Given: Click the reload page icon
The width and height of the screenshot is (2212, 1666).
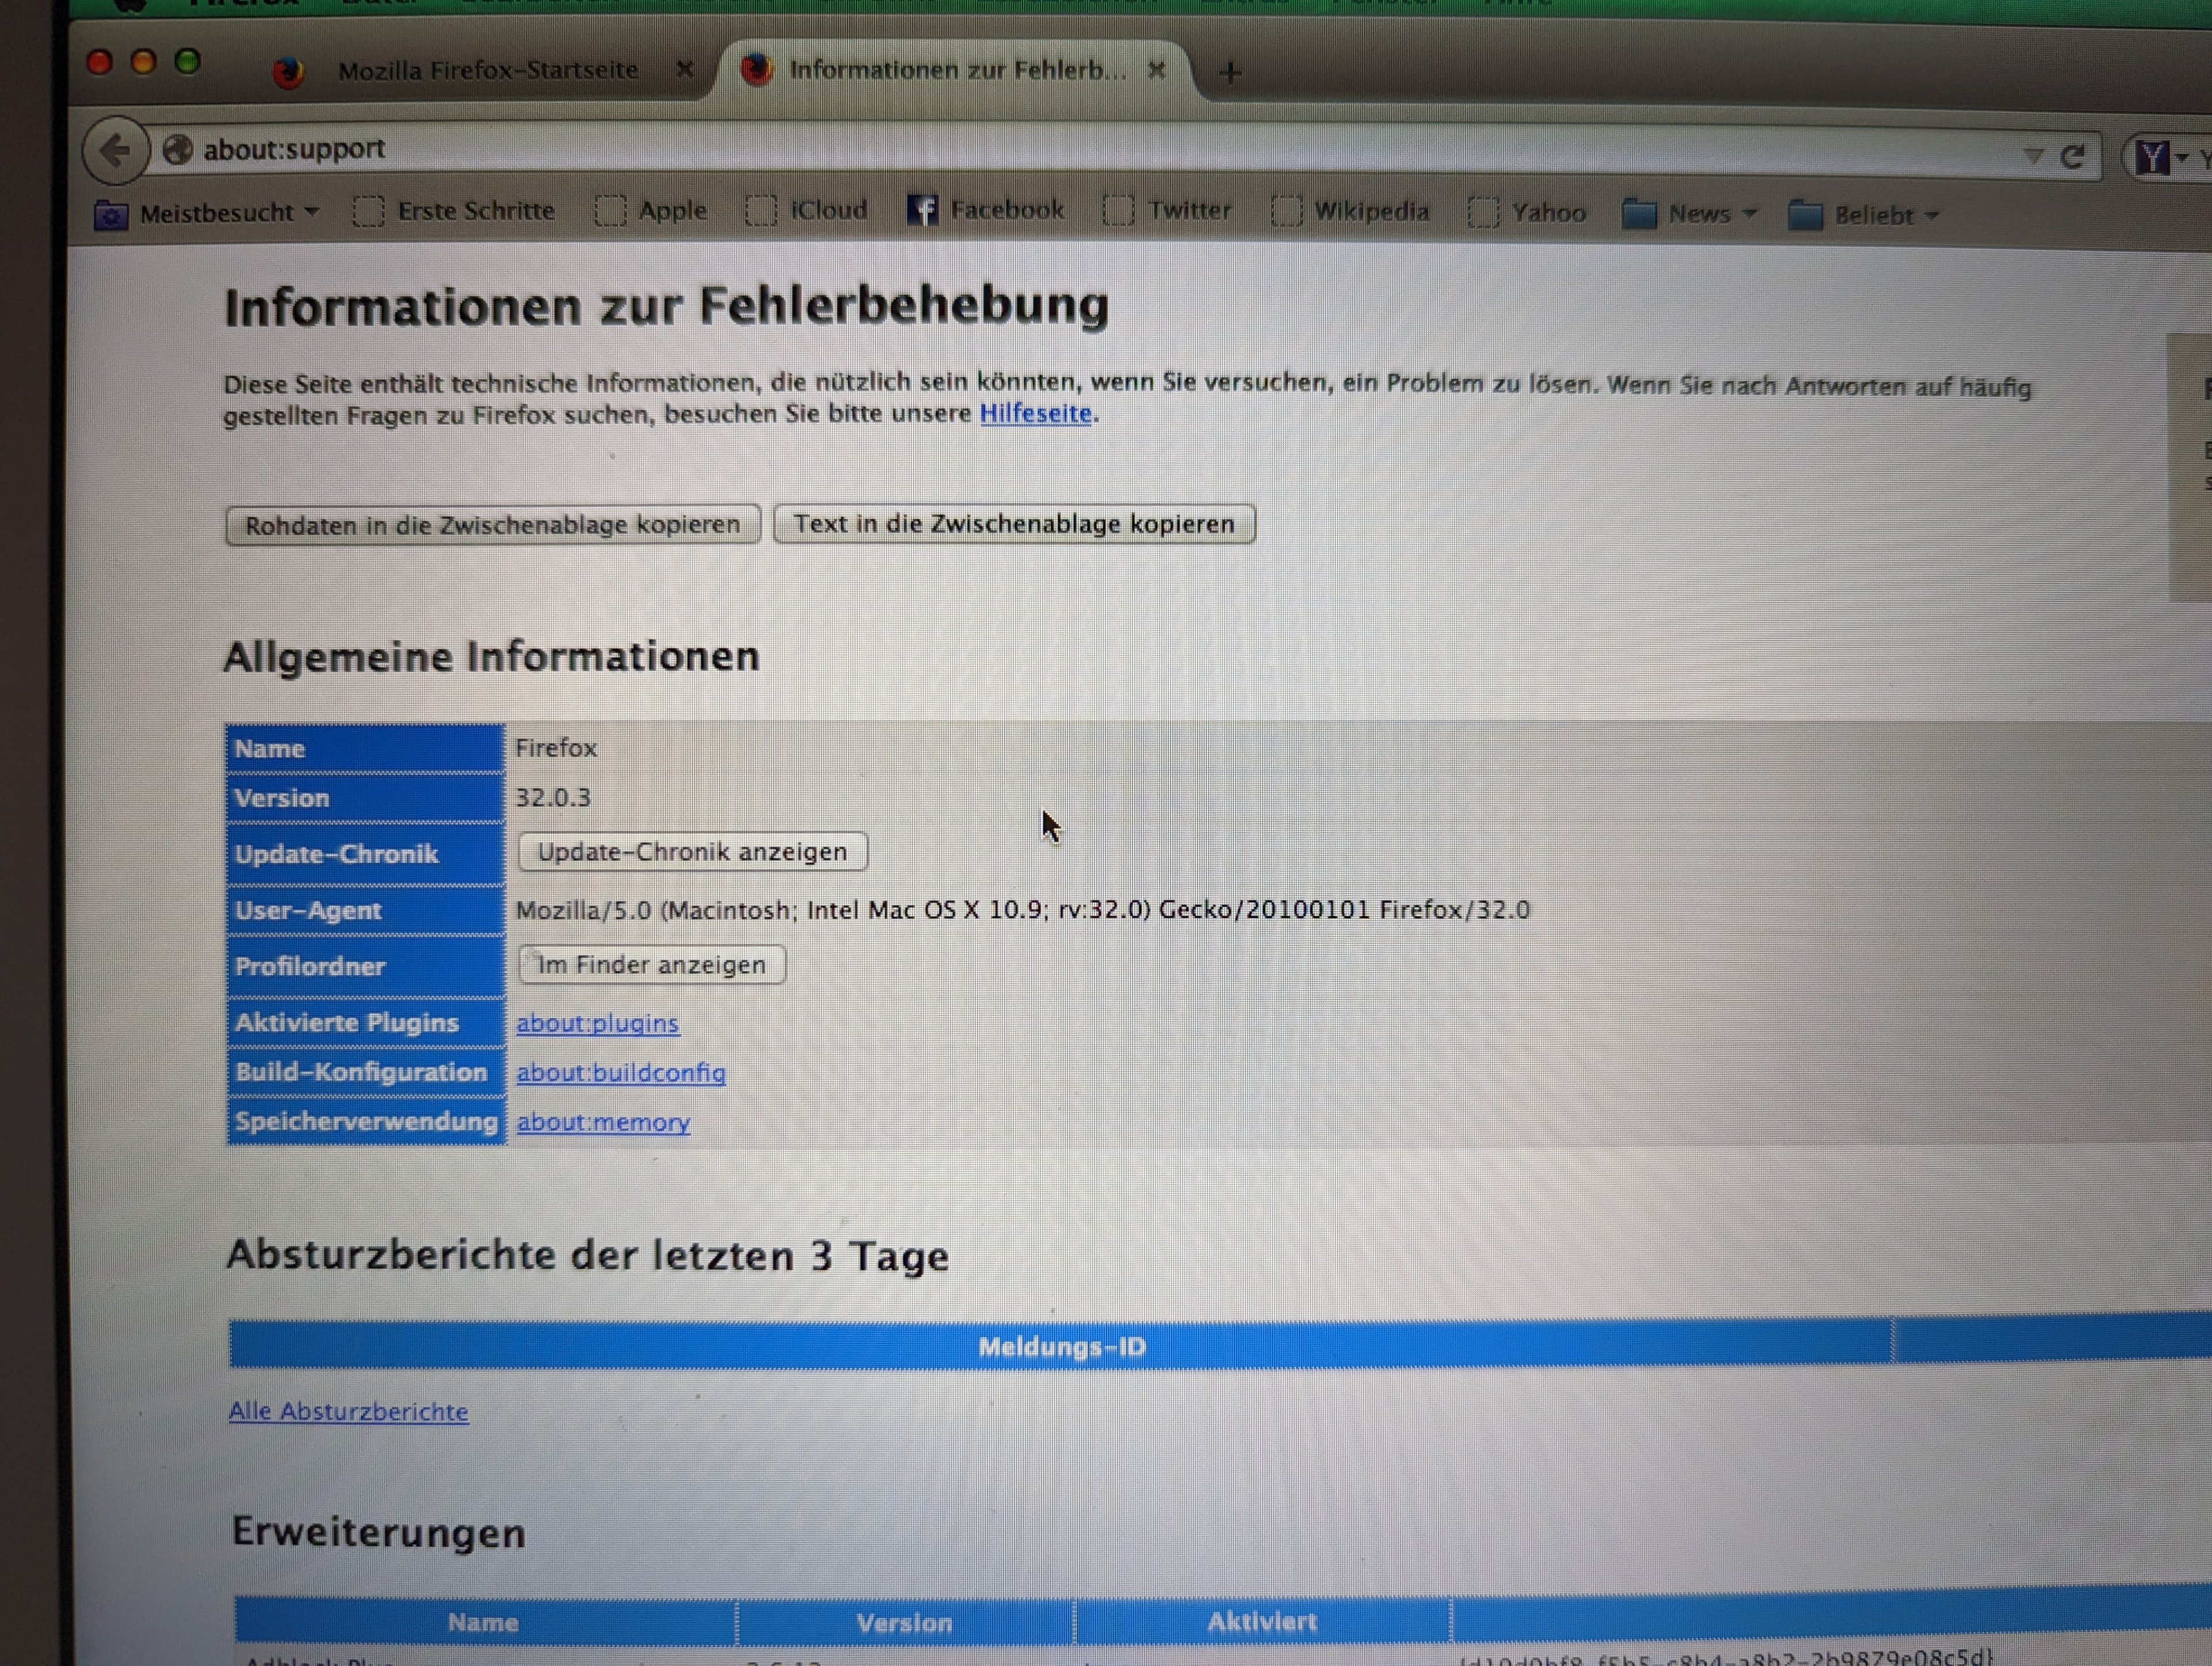Looking at the screenshot, I should click(x=2072, y=156).
